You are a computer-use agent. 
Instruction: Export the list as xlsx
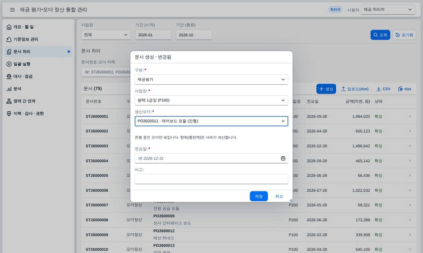(405, 89)
